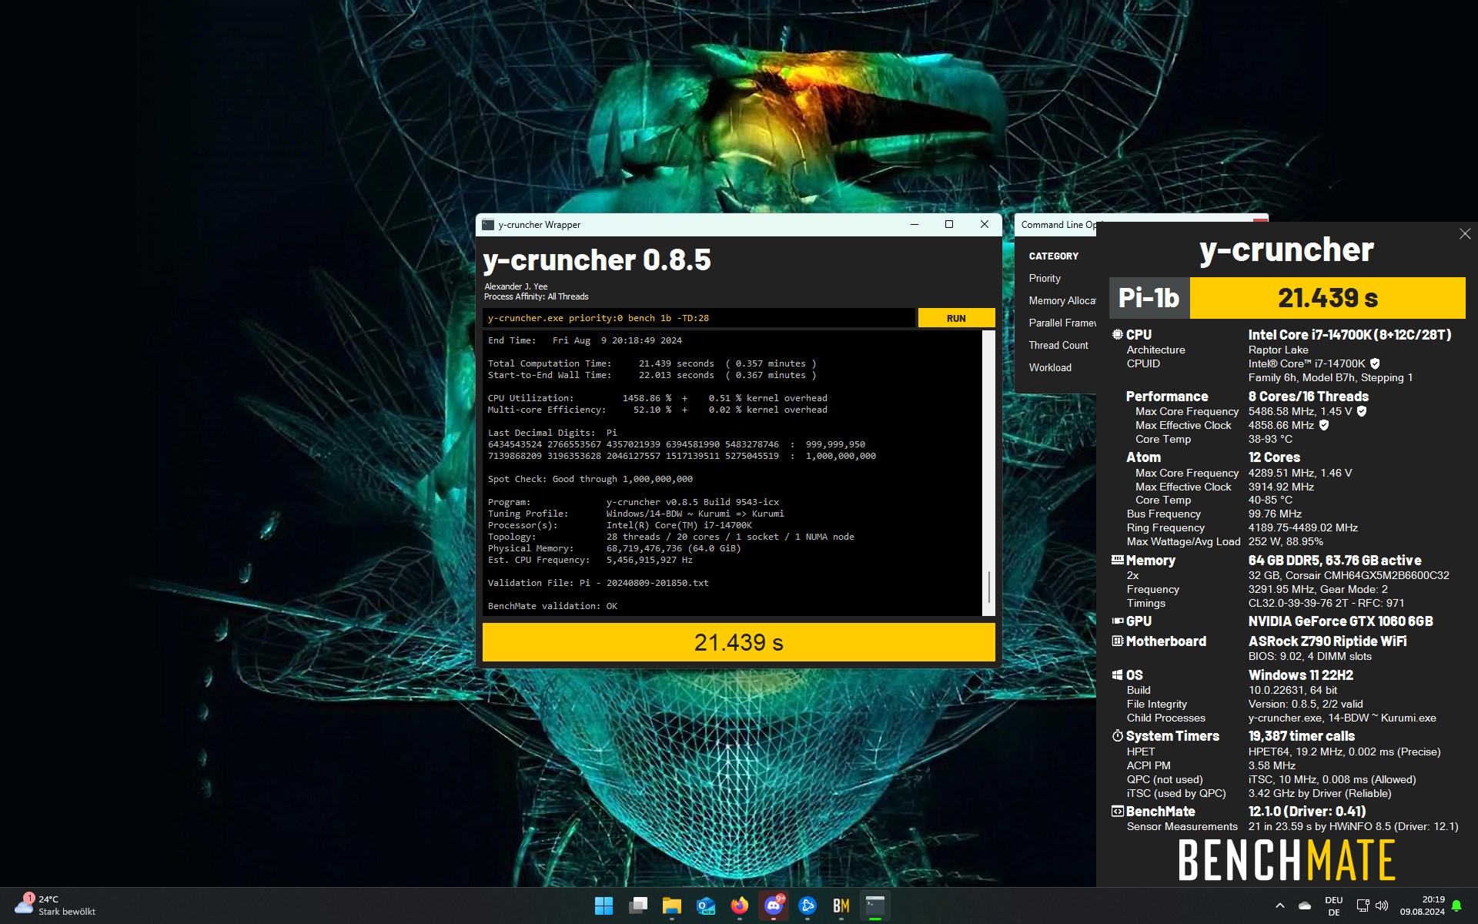Open Outlook from taskbar
Viewport: 1478px width, 924px height.
tap(705, 906)
